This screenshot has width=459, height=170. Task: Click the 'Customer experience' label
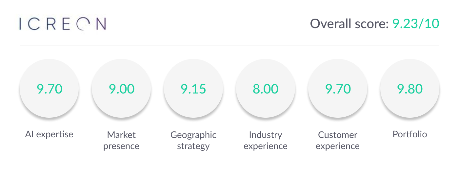(x=338, y=140)
